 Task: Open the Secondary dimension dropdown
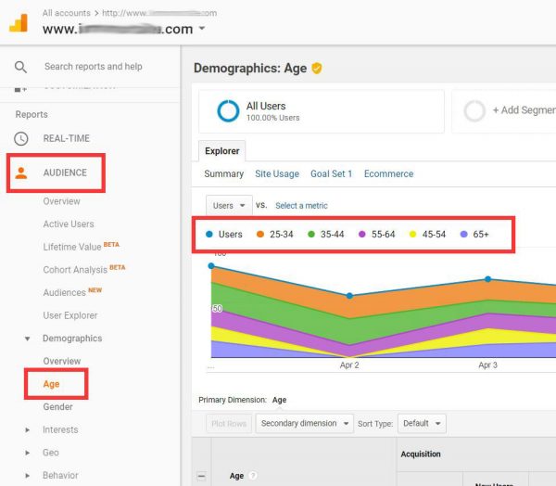tap(305, 423)
